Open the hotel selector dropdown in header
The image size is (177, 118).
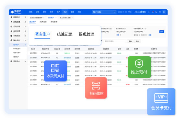(x=104, y=12)
